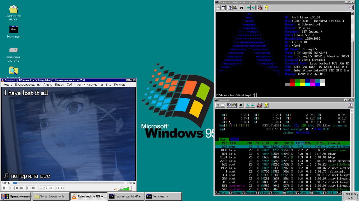Viewport: 359px width, 201px height.
Task: Click Copy icon in top terminal toolbar
Action: click(230, 8)
